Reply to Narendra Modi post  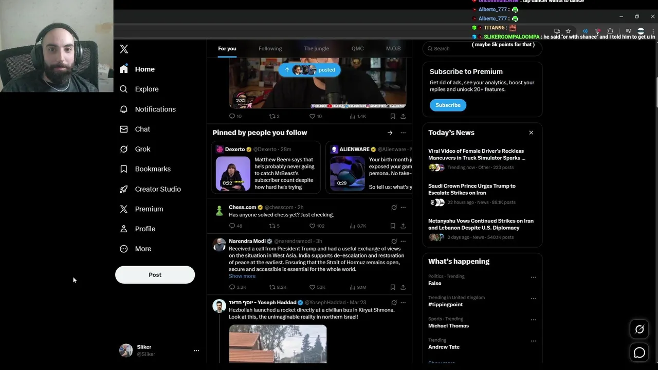click(x=237, y=287)
